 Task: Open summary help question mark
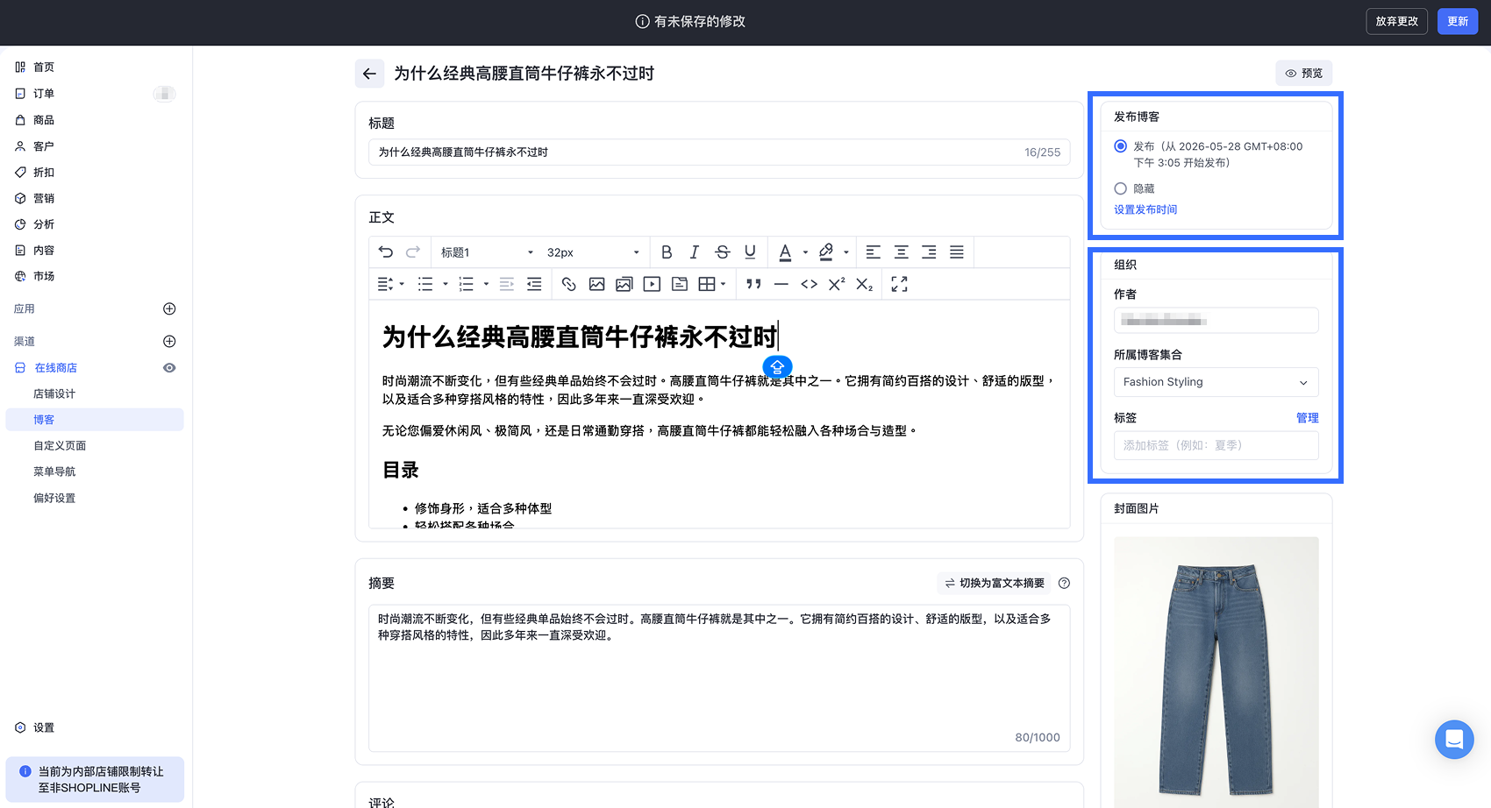[x=1064, y=584]
